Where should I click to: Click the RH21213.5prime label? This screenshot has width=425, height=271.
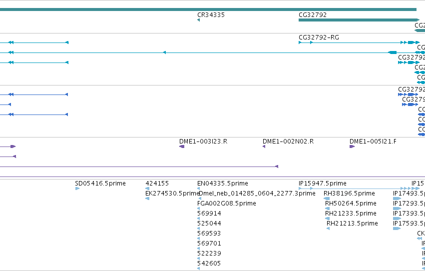352,223
